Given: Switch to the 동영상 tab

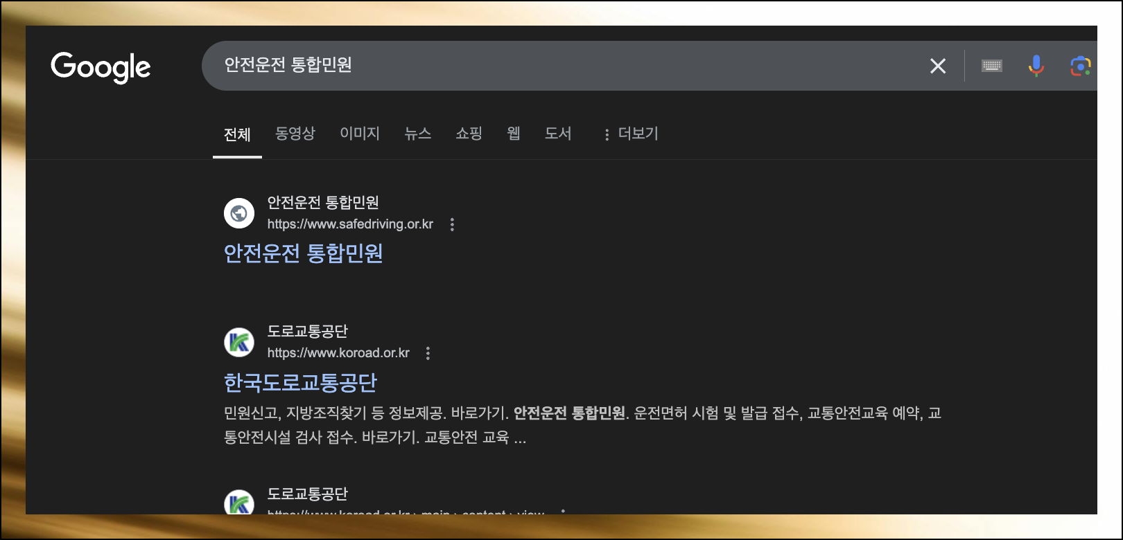Looking at the screenshot, I should tap(295, 133).
